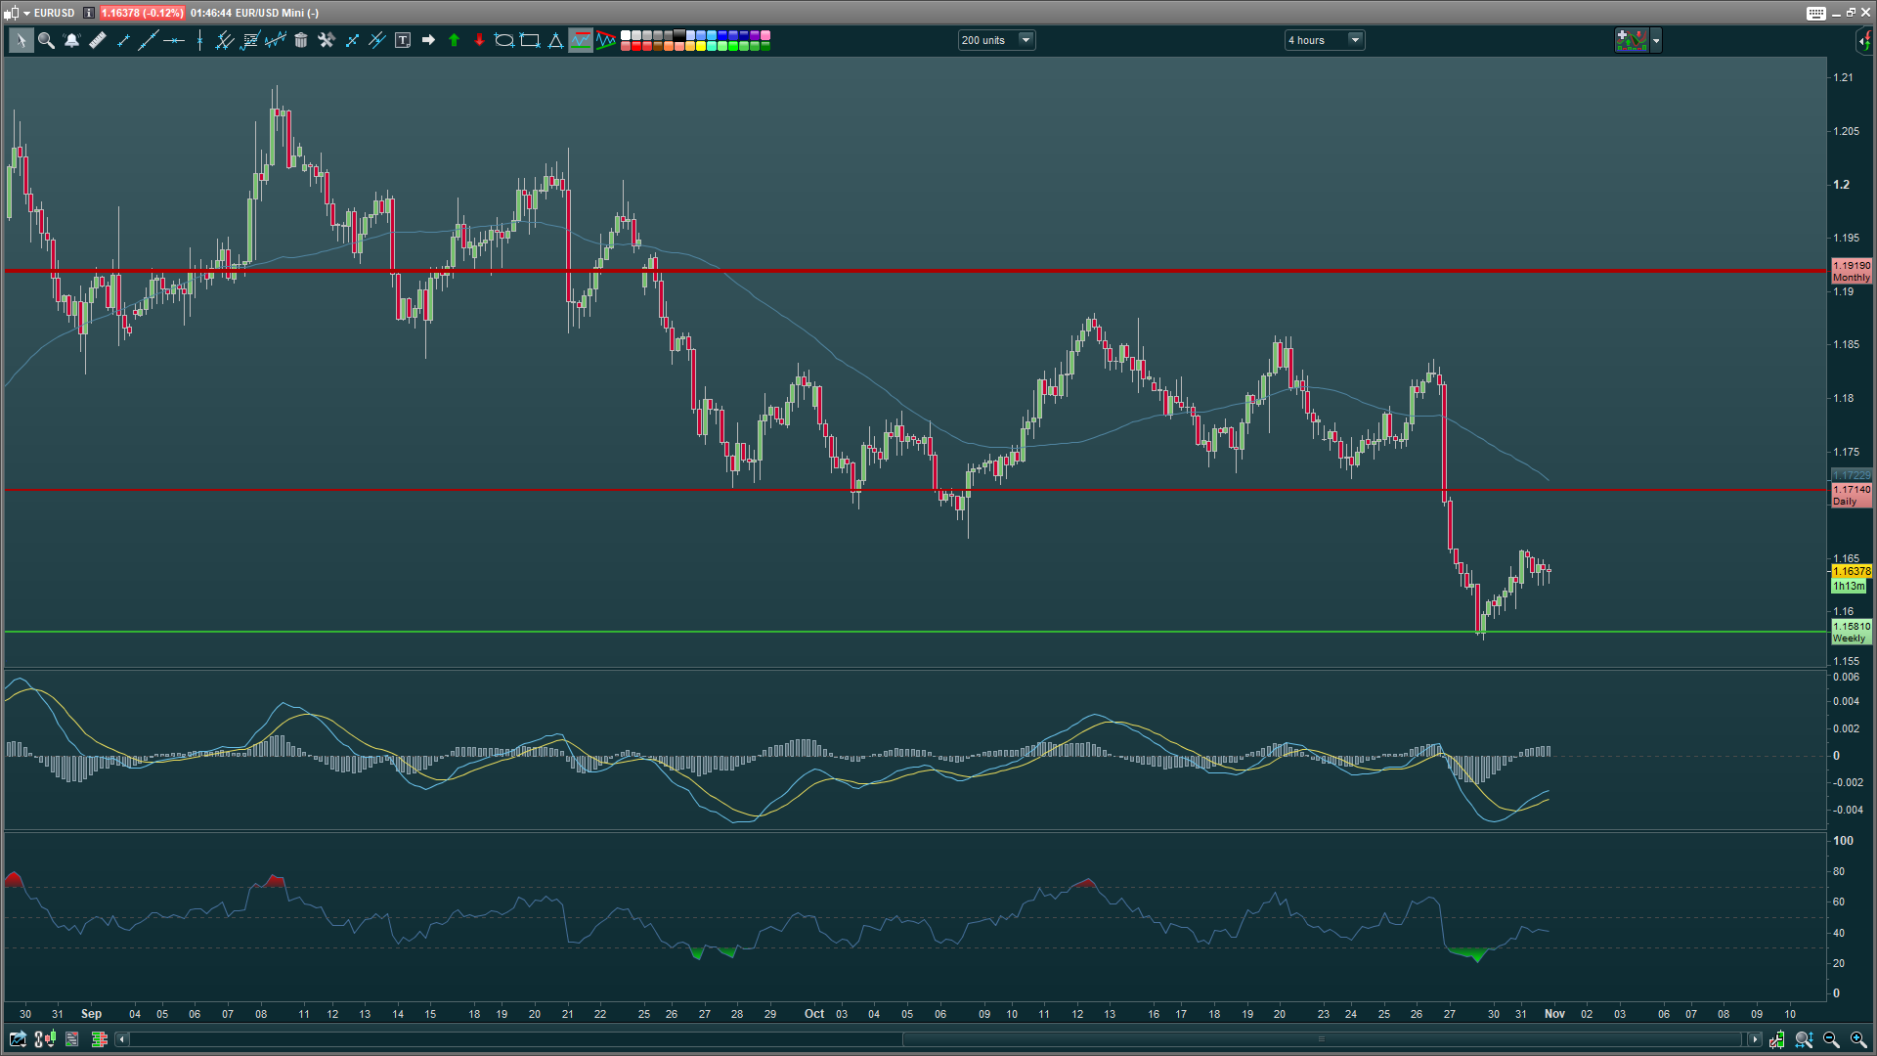The image size is (1877, 1056).
Task: Select the text annotation tool
Action: (403, 40)
